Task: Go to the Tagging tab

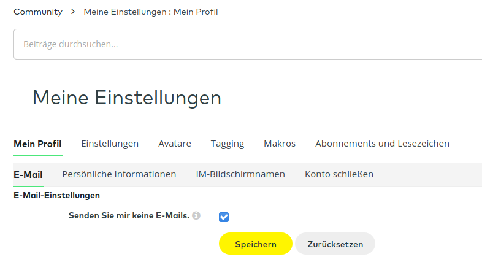Action: click(228, 144)
